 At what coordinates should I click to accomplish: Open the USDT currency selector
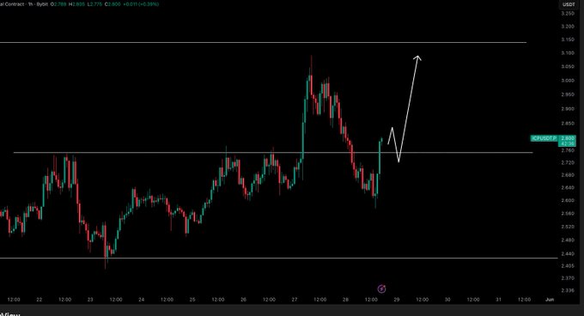tap(569, 4)
